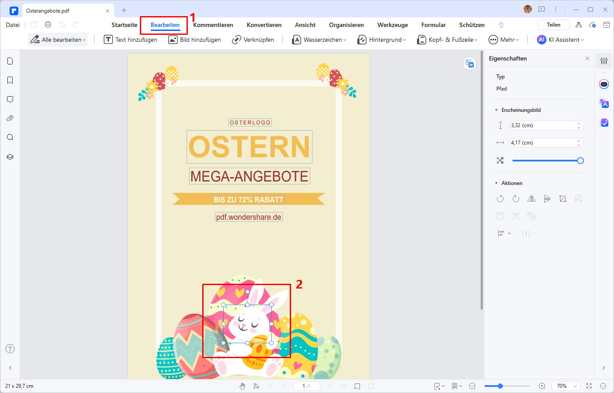
Task: Select the hand pan tool
Action: 242,386
